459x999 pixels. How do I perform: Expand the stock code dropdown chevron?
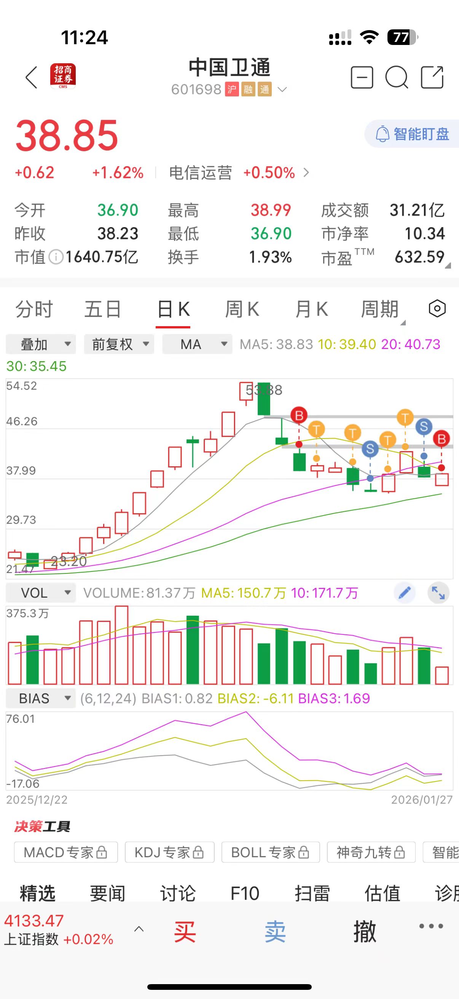coord(282,90)
